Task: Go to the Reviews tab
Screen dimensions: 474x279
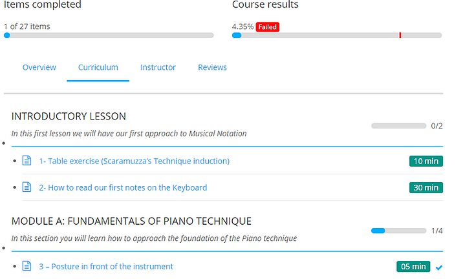Action: click(x=212, y=67)
